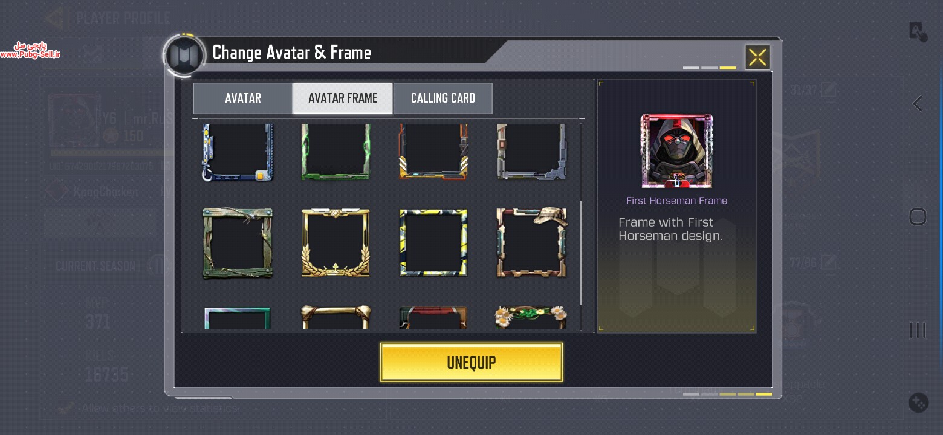
Task: Pick the yellow and black striped frame
Action: (x=433, y=243)
